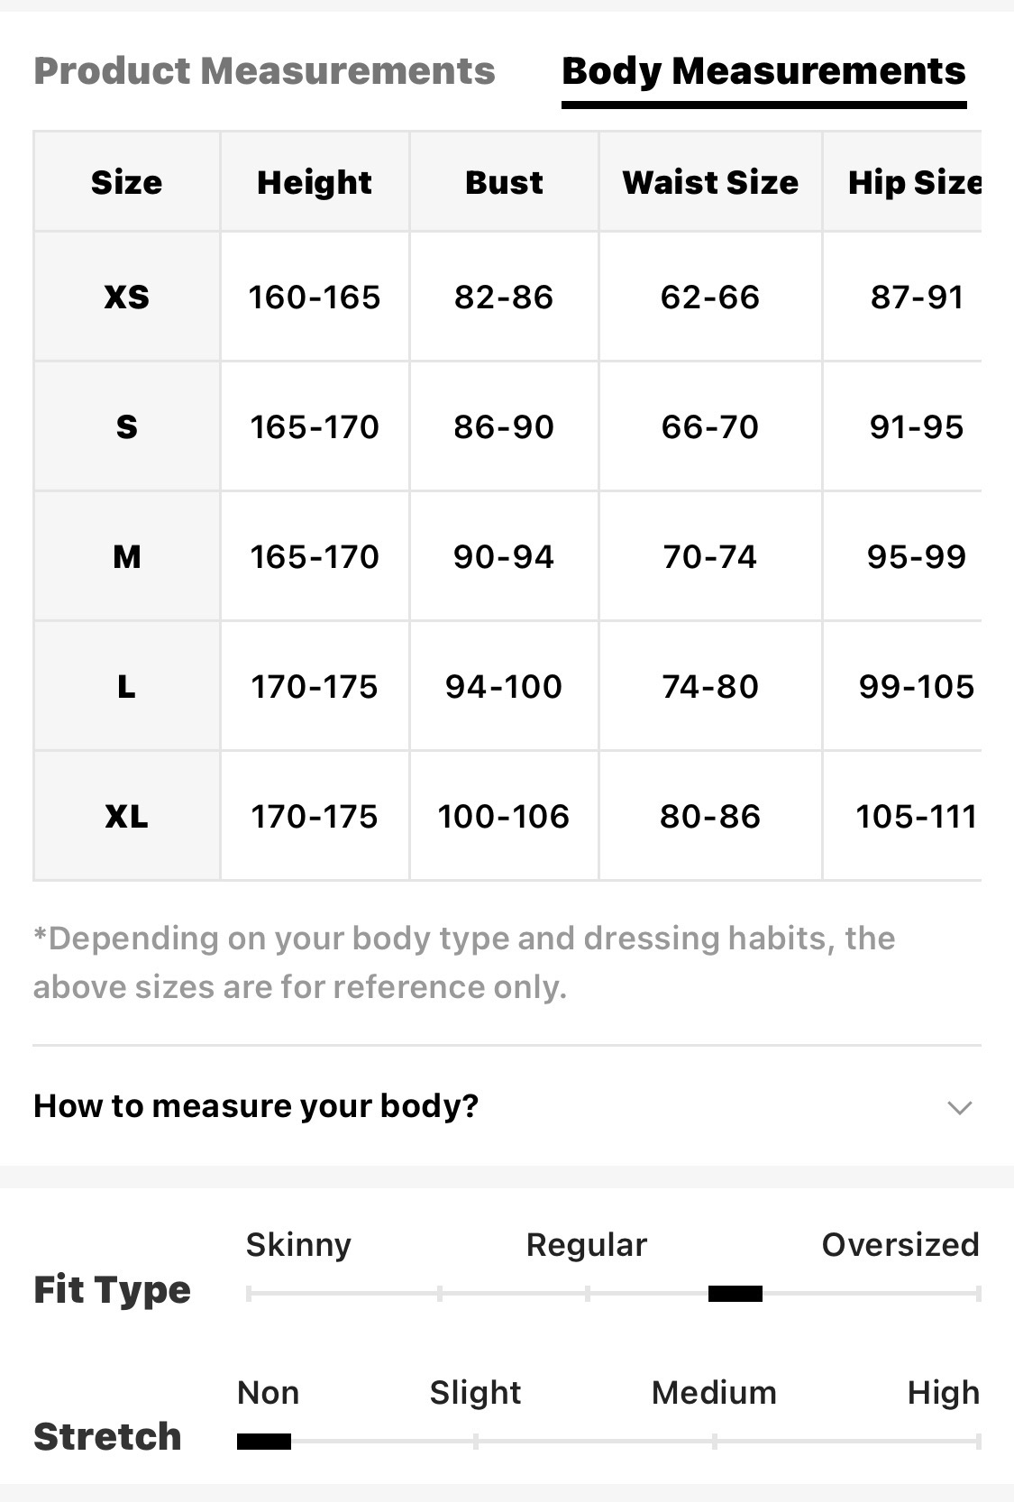Click the chevron arrow beside measuring guide
The height and width of the screenshot is (1502, 1014).
click(x=960, y=1107)
